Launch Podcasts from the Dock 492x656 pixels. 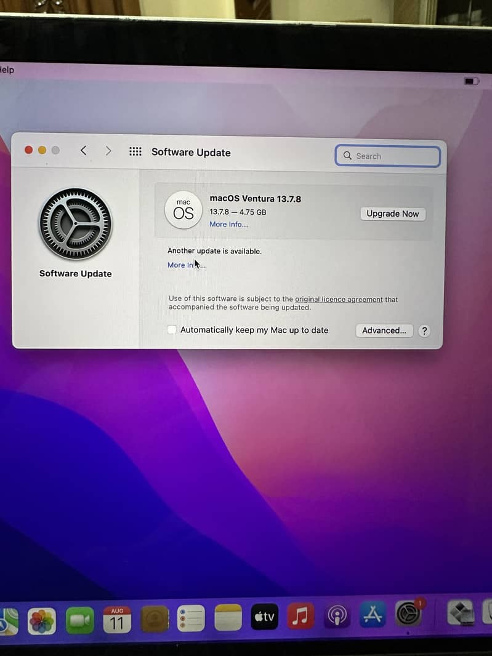click(337, 615)
